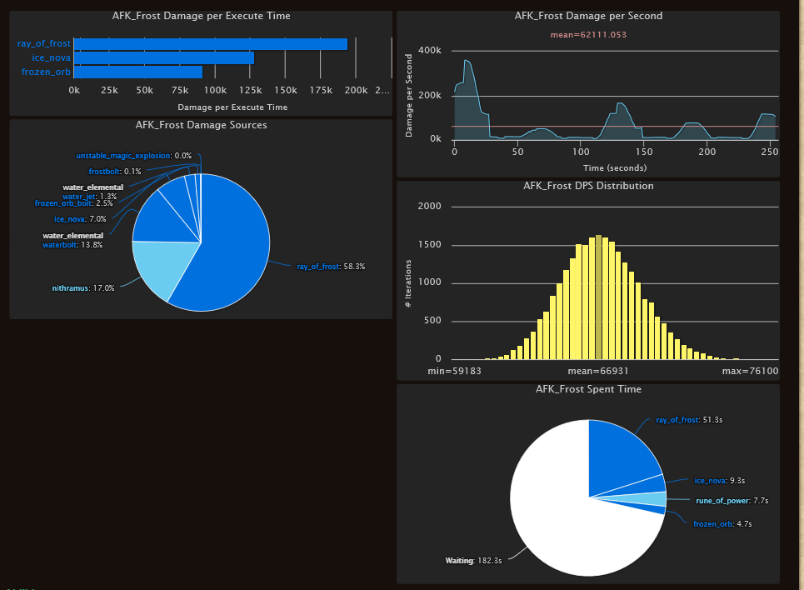Click the max=76100 label under the histogram
Screen dimensions: 804x590
pyautogui.click(x=750, y=371)
